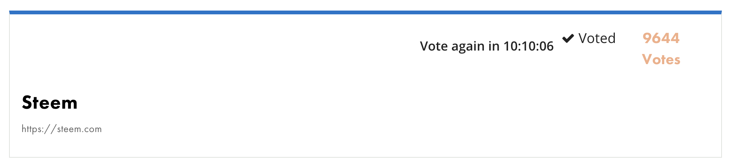The width and height of the screenshot is (731, 166).
Task: Click the hours value 10 in timer
Action: pos(511,46)
